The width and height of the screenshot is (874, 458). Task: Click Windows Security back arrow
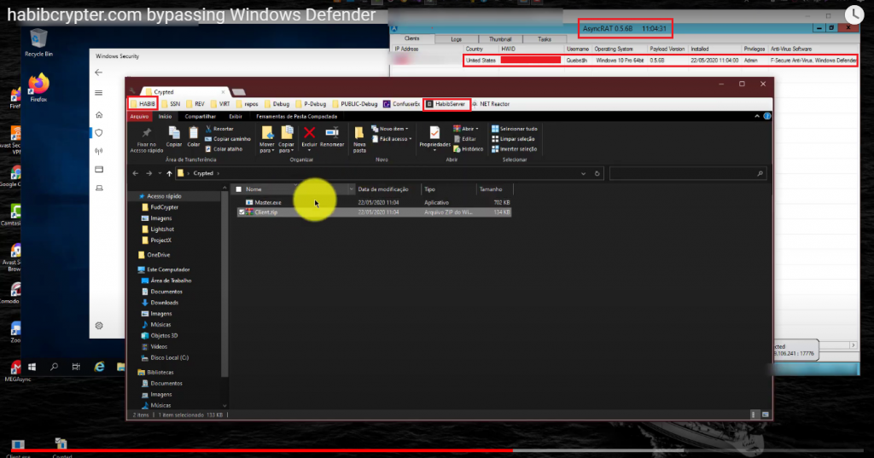tap(99, 72)
